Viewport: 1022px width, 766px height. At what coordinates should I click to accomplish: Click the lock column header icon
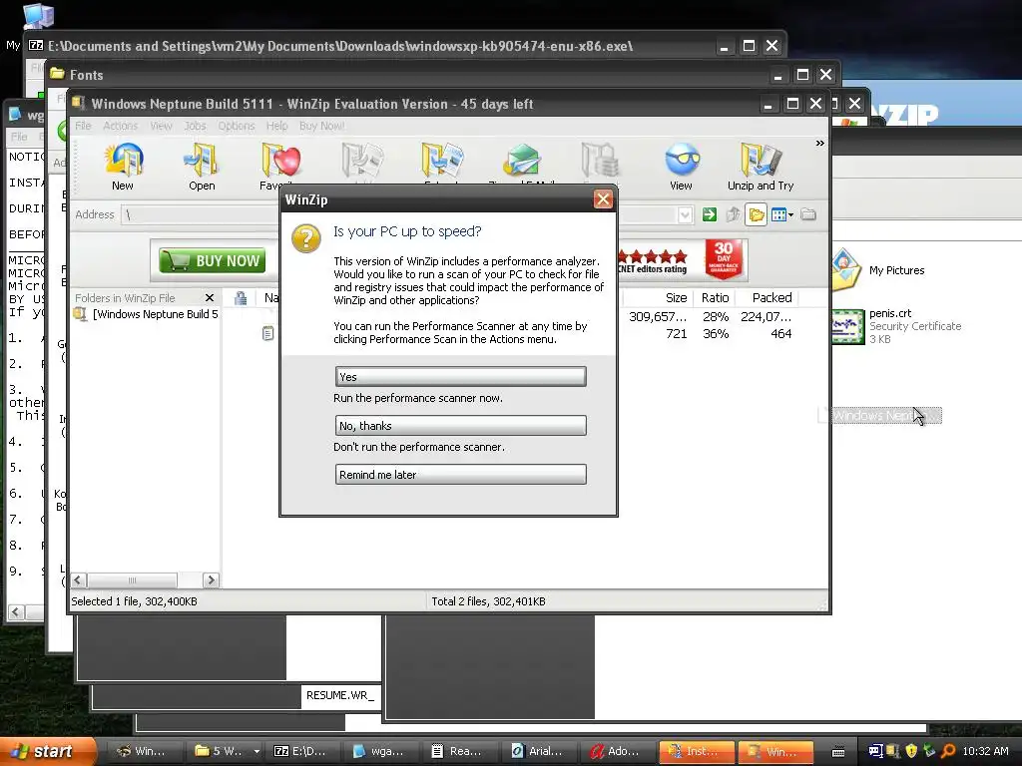pyautogui.click(x=240, y=298)
